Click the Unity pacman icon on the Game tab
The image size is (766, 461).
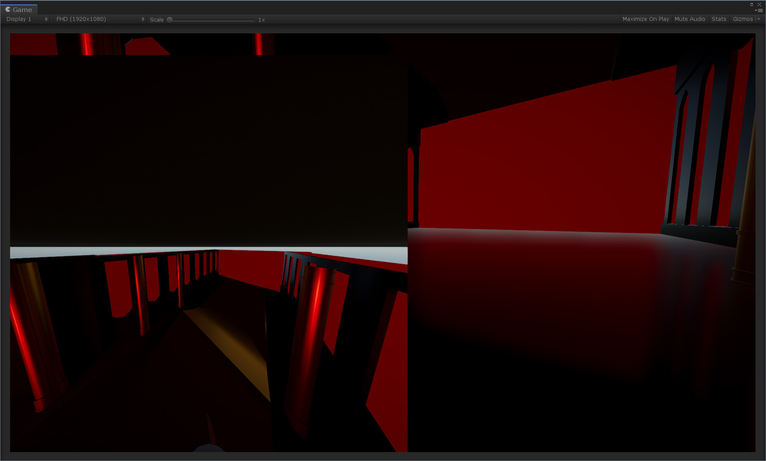(7, 9)
